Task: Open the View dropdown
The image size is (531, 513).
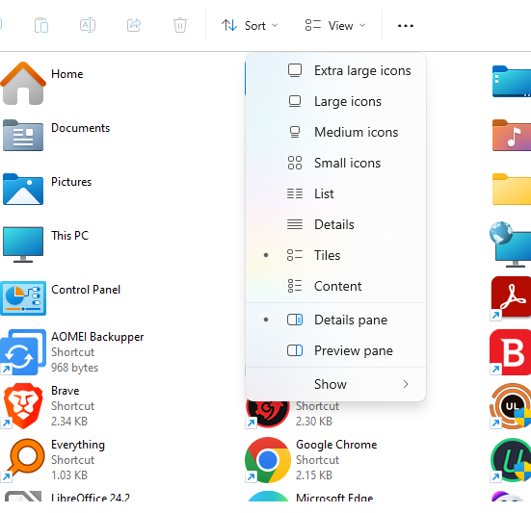Action: [x=335, y=26]
